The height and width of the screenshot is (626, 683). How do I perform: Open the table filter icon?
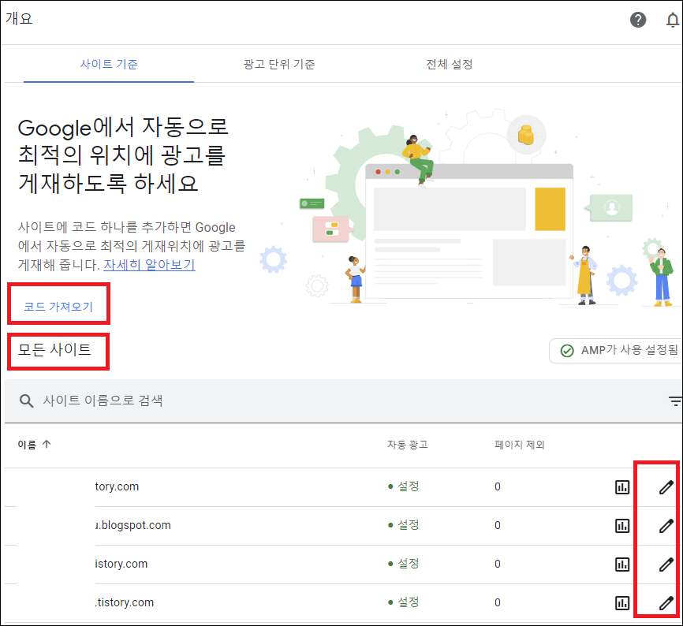[x=675, y=401]
